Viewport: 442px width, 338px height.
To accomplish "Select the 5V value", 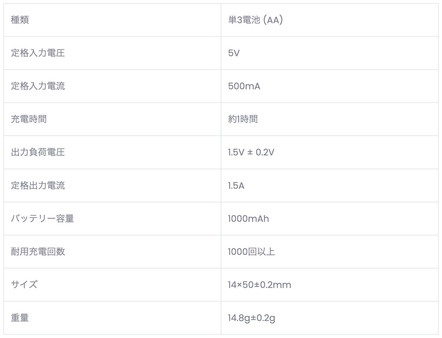I will tap(234, 53).
